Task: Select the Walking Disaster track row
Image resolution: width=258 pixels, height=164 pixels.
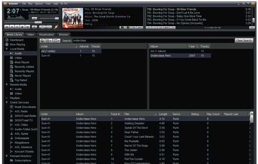Action: 145,123
